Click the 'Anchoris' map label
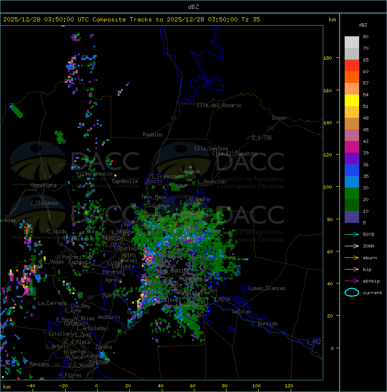 (x=109, y=317)
